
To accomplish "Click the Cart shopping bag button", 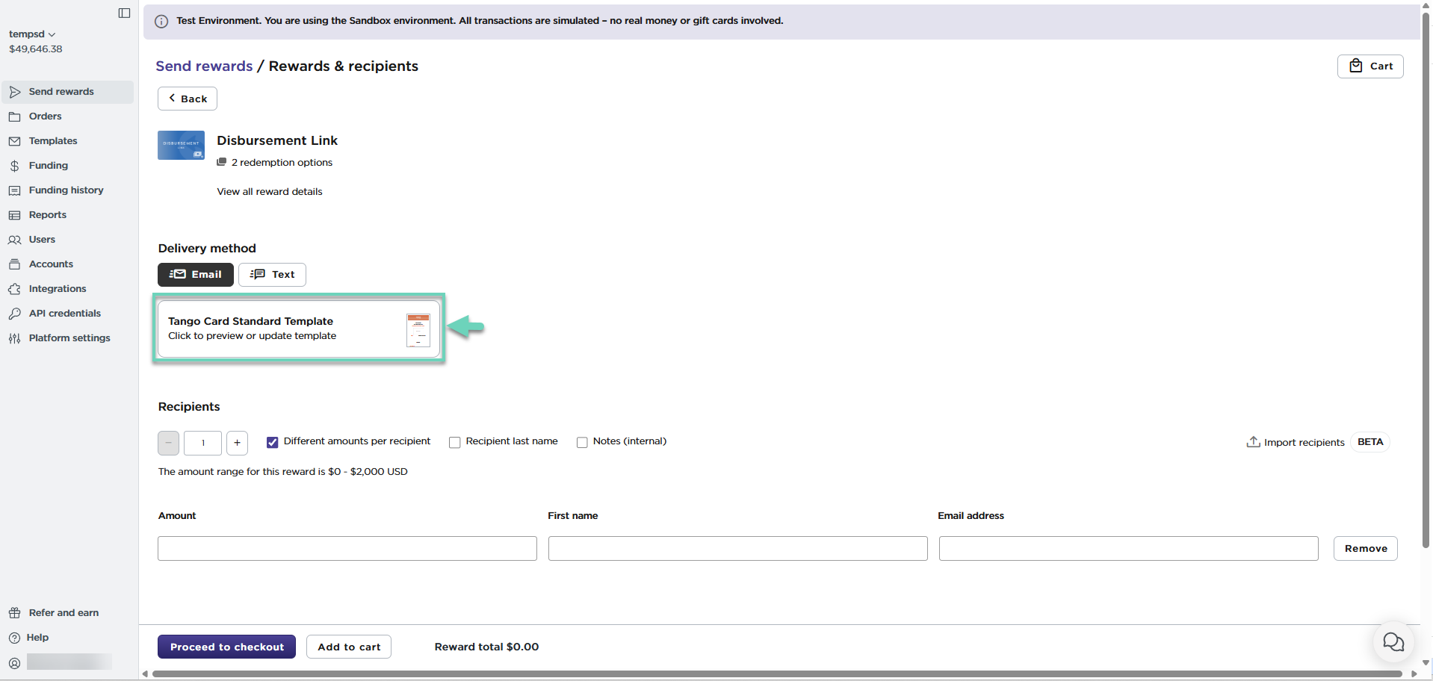I will [x=1369, y=66].
